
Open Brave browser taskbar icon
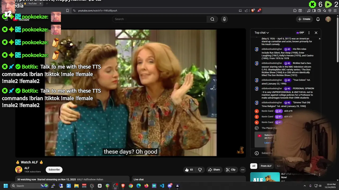[123, 186]
